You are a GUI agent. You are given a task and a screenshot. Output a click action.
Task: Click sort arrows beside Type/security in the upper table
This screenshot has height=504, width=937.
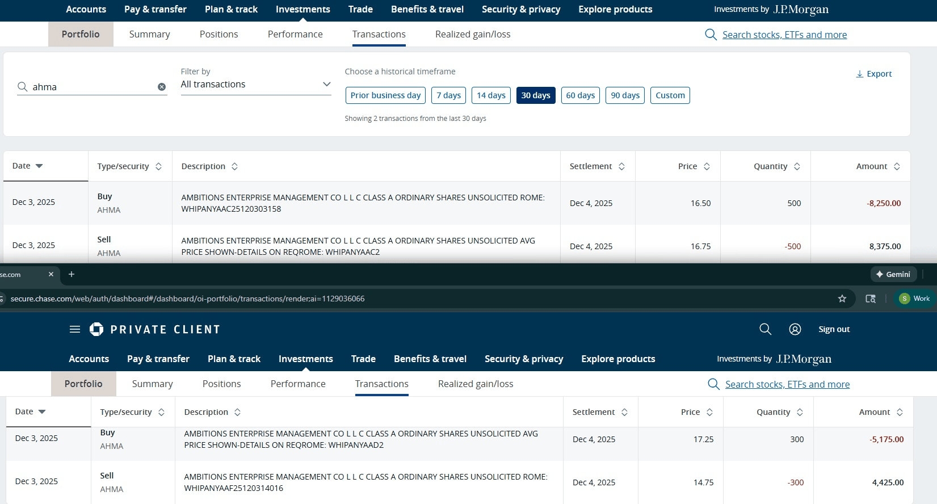(158, 166)
